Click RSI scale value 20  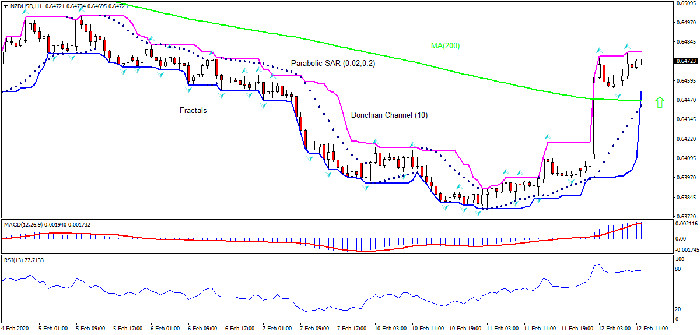point(679,309)
